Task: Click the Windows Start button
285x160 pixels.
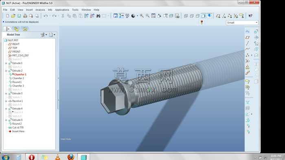Action: coord(5,157)
